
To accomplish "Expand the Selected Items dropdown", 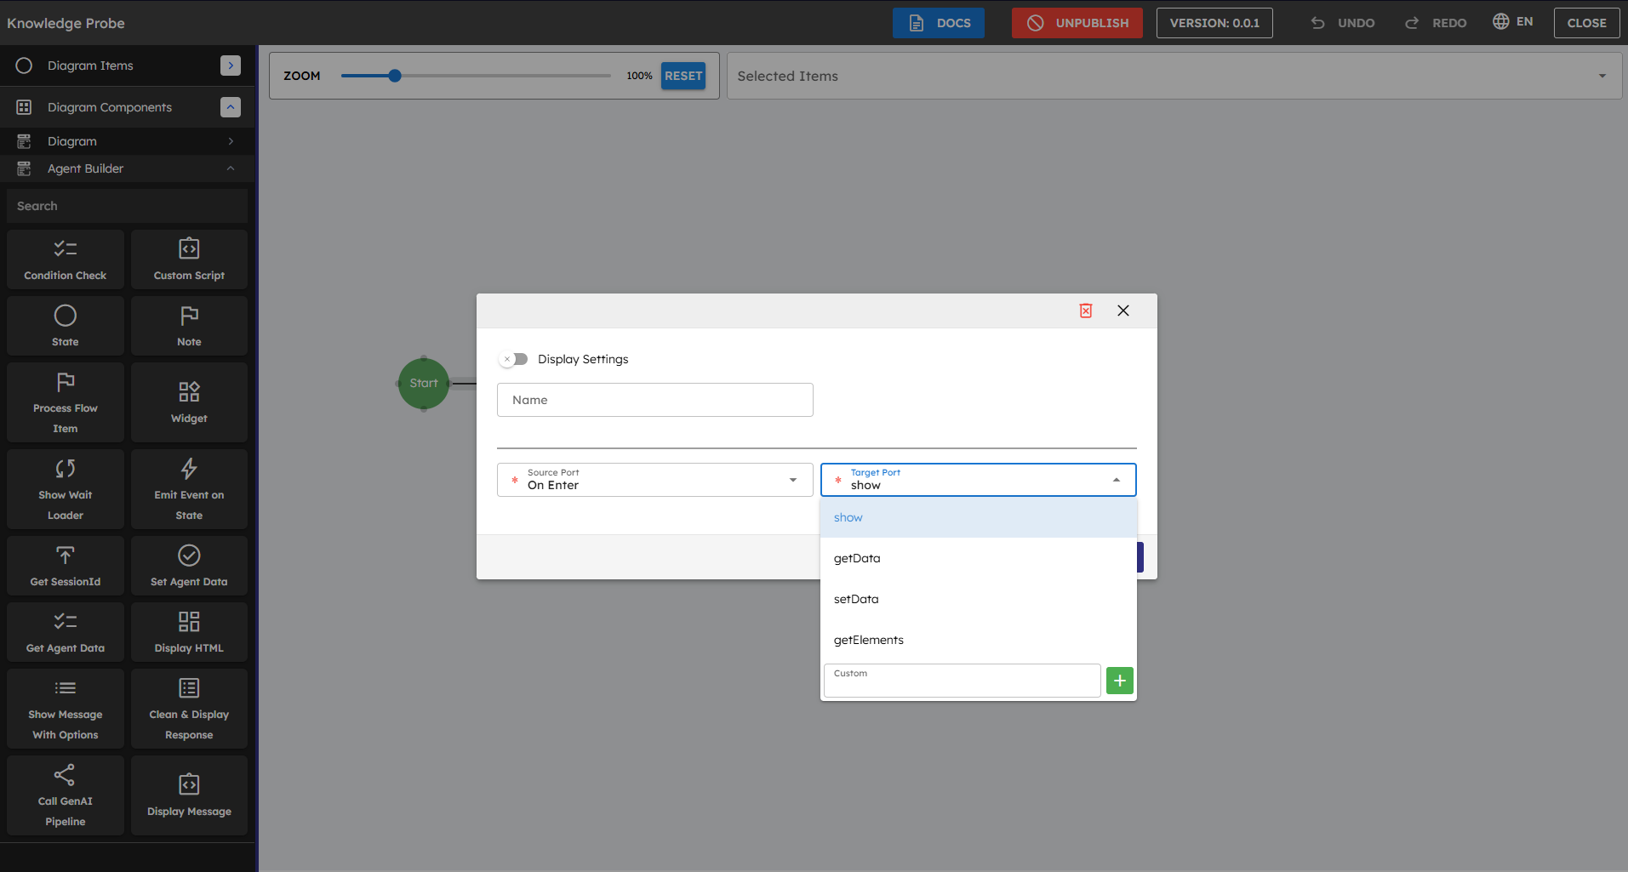I will (x=1602, y=76).
